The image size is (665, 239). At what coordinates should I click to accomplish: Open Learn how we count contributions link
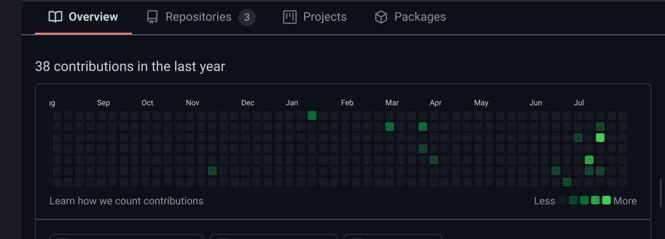click(126, 201)
